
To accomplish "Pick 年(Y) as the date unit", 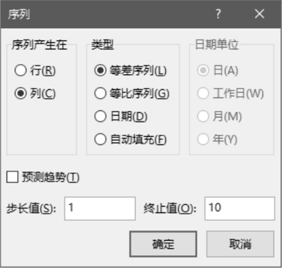I will tap(203, 140).
